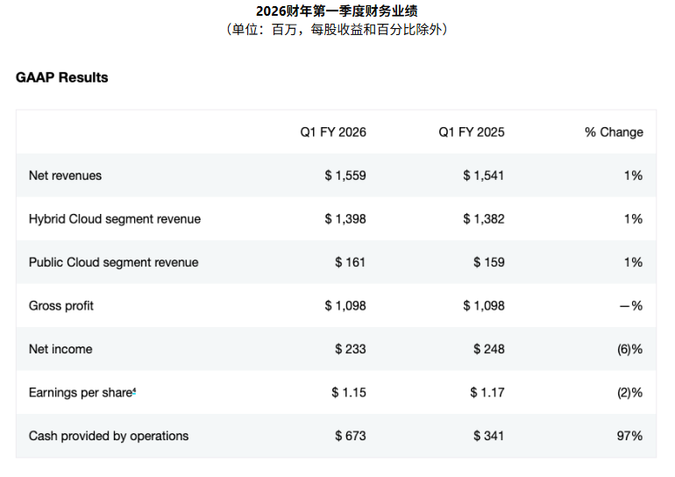Click the Q1 FY 2025 column header
This screenshot has width=675, height=477.
pos(472,132)
